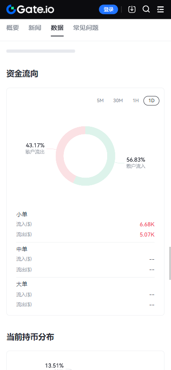Open the search magnifier icon
The height and width of the screenshot is (370, 171).
(146, 9)
